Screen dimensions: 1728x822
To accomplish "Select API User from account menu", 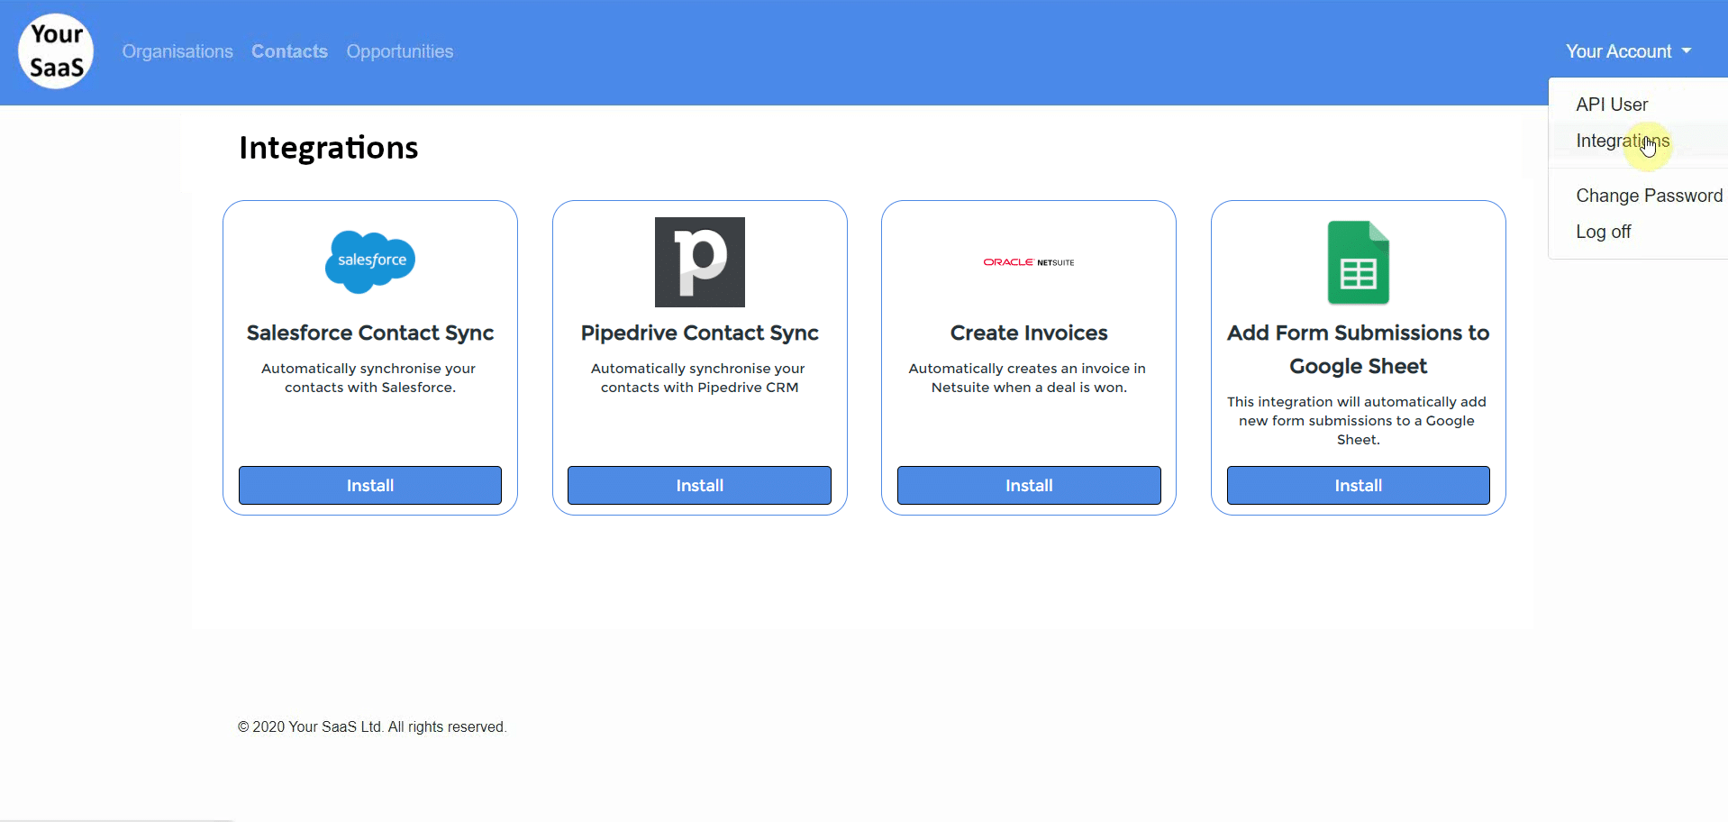I will 1612,105.
